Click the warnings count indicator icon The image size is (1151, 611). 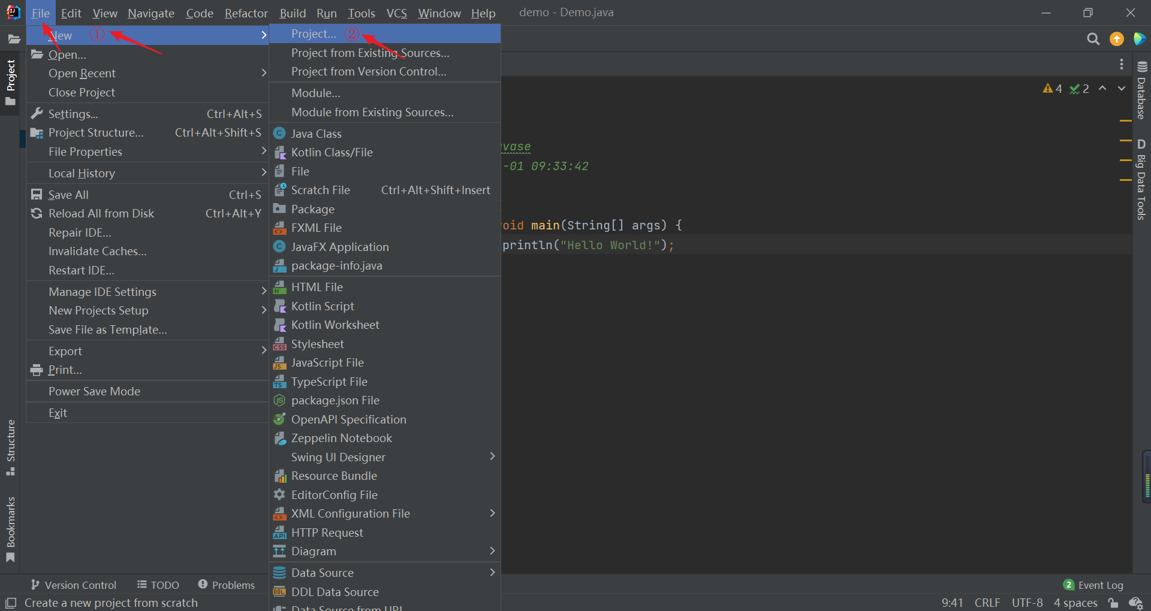click(1053, 89)
